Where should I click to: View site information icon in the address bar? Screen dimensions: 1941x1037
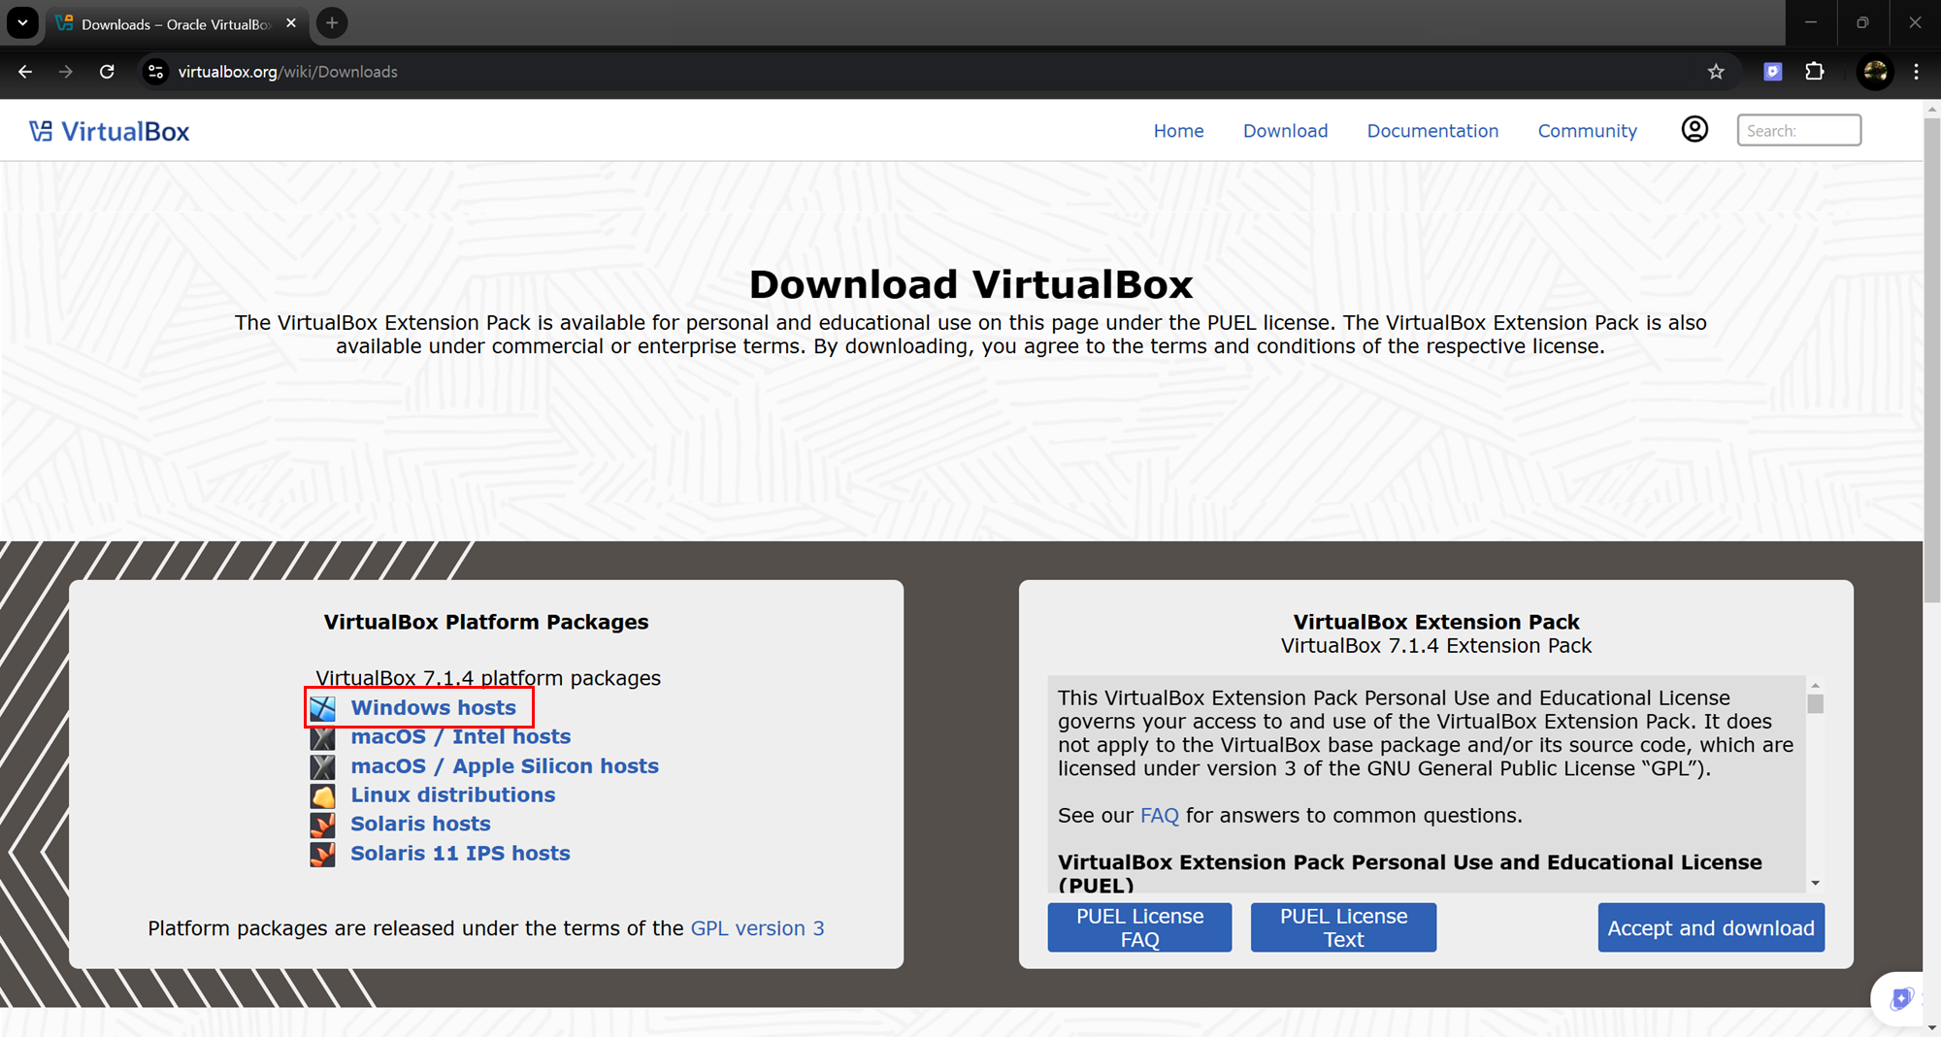(155, 72)
